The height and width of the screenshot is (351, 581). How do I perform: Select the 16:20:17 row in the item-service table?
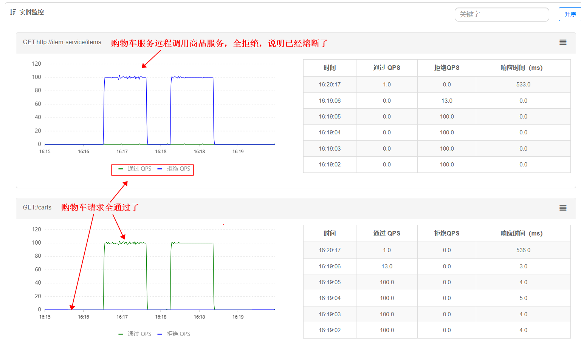[x=330, y=85]
